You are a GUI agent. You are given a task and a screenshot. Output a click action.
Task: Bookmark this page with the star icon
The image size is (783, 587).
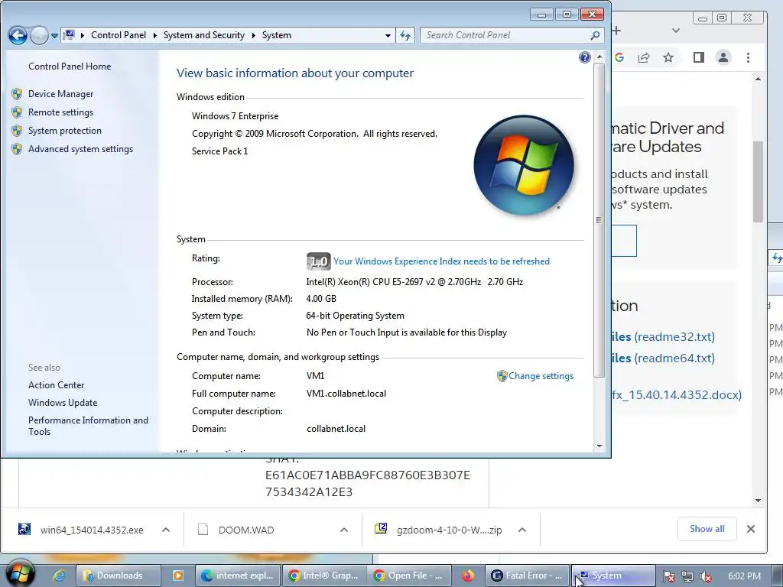click(x=668, y=57)
